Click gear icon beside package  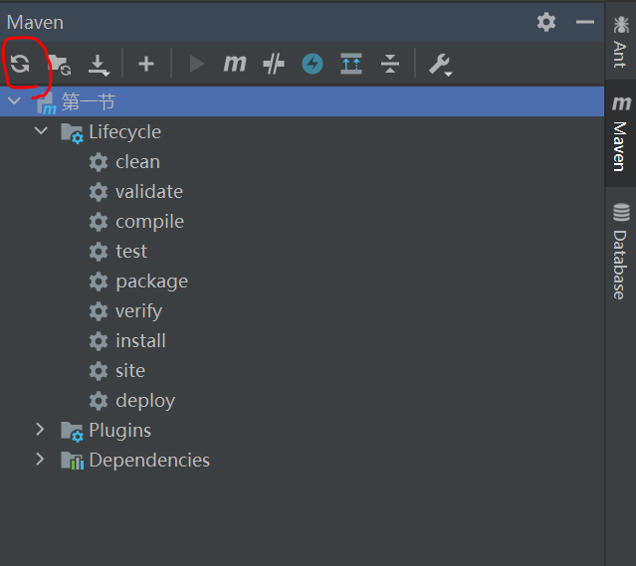99,282
